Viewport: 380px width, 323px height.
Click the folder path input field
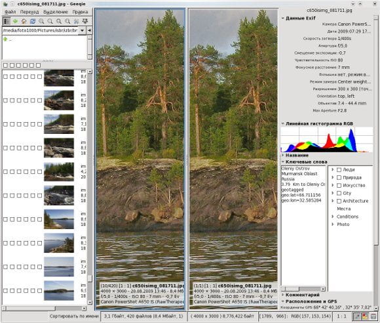tap(41, 30)
